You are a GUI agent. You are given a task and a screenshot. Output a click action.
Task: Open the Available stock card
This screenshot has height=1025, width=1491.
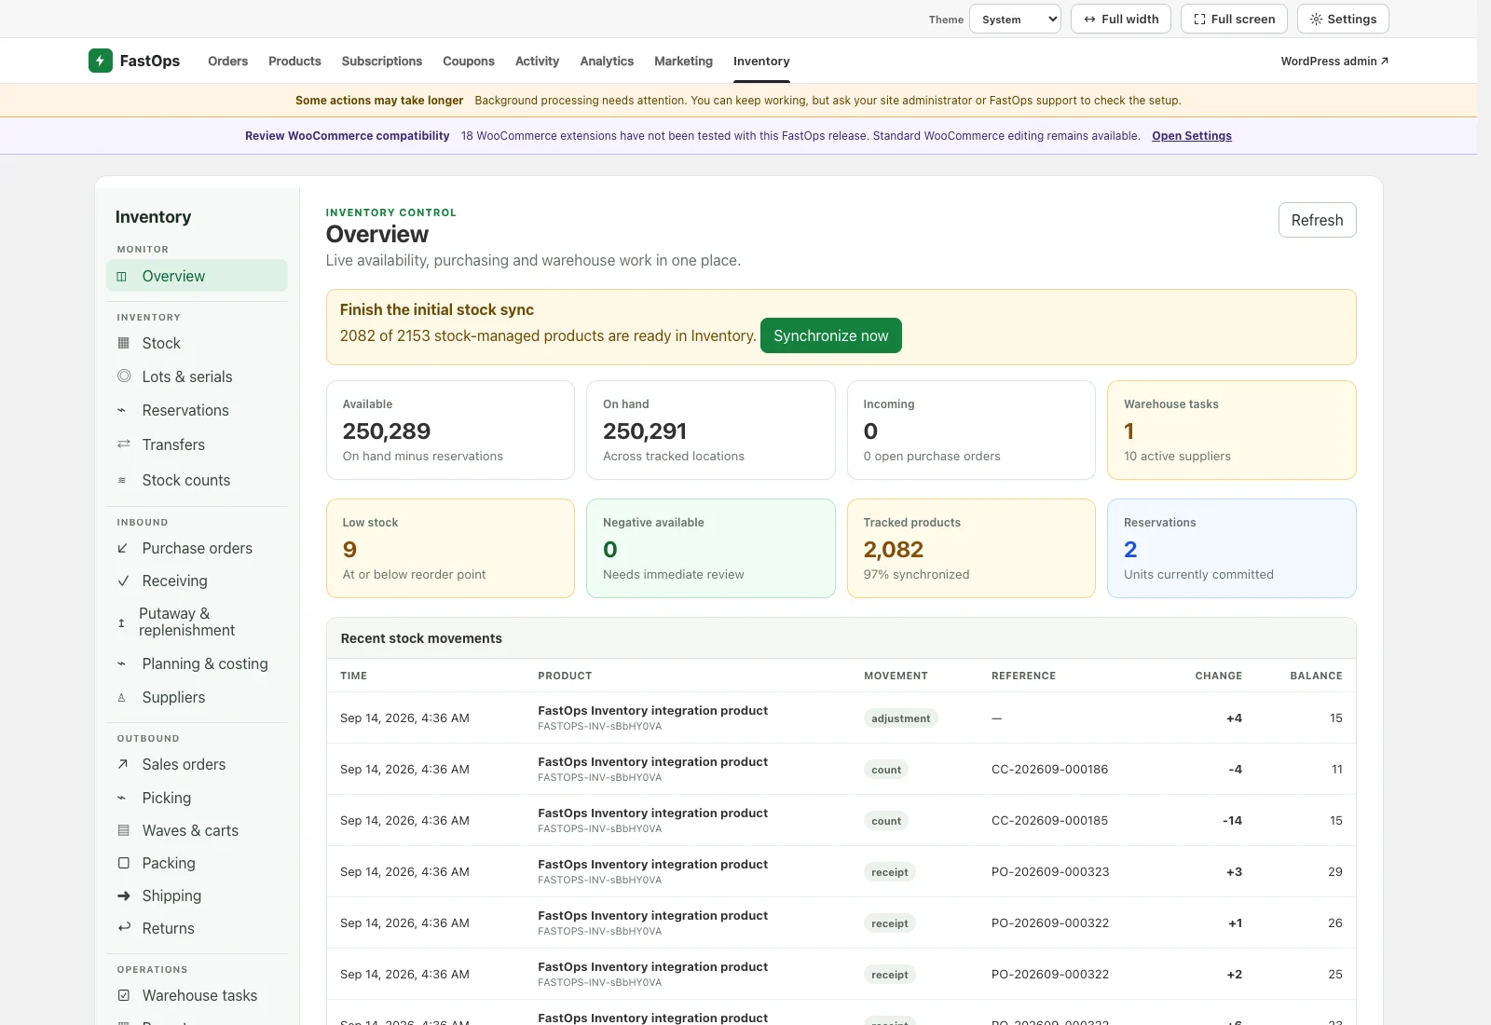(450, 430)
